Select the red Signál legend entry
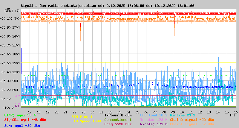 pos(25,120)
